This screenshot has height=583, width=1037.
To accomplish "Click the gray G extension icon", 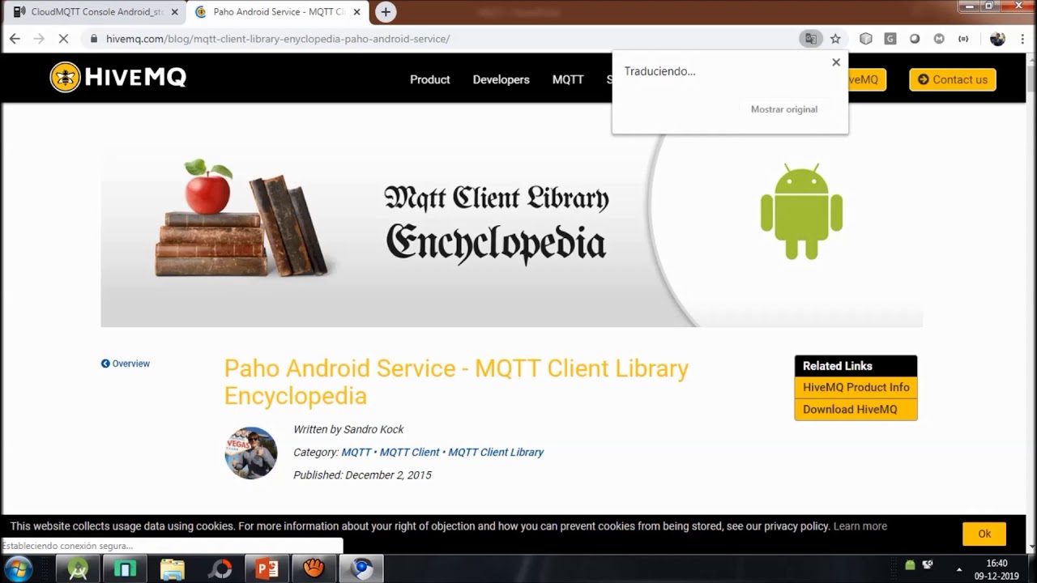I will (x=890, y=38).
